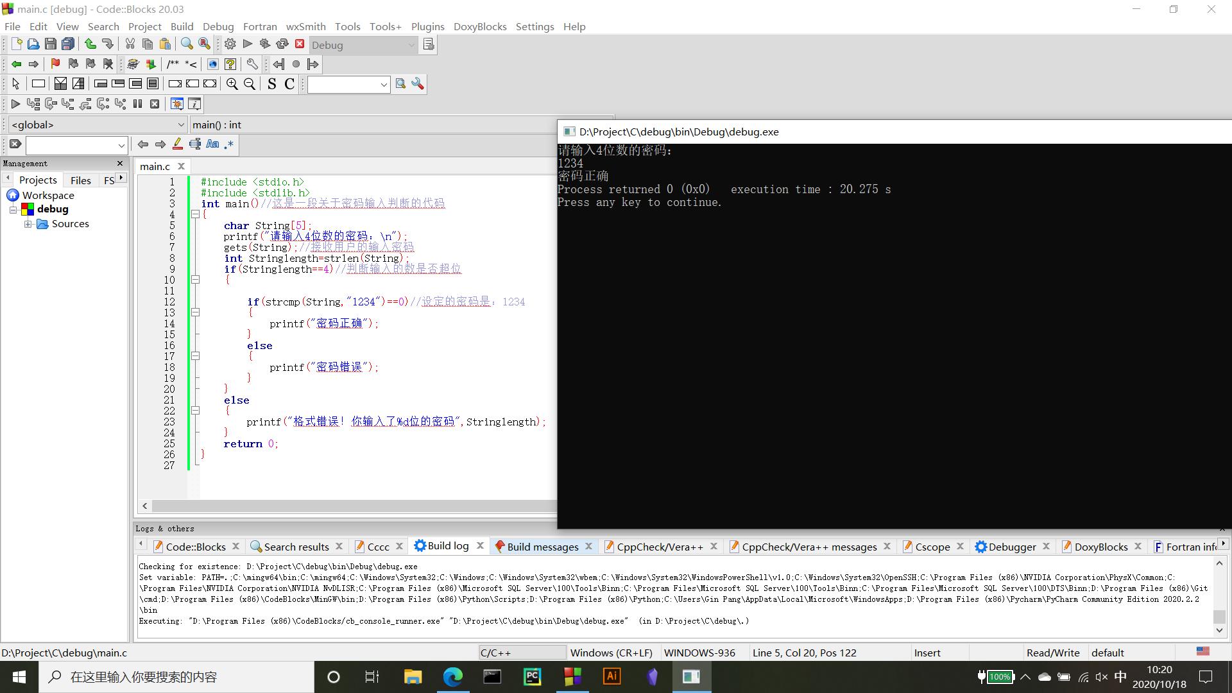
Task: Click the Build and run icon
Action: (x=264, y=44)
